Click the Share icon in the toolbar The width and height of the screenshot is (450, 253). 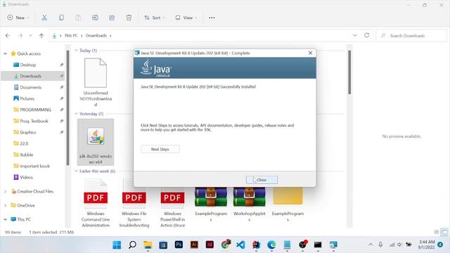[112, 18]
